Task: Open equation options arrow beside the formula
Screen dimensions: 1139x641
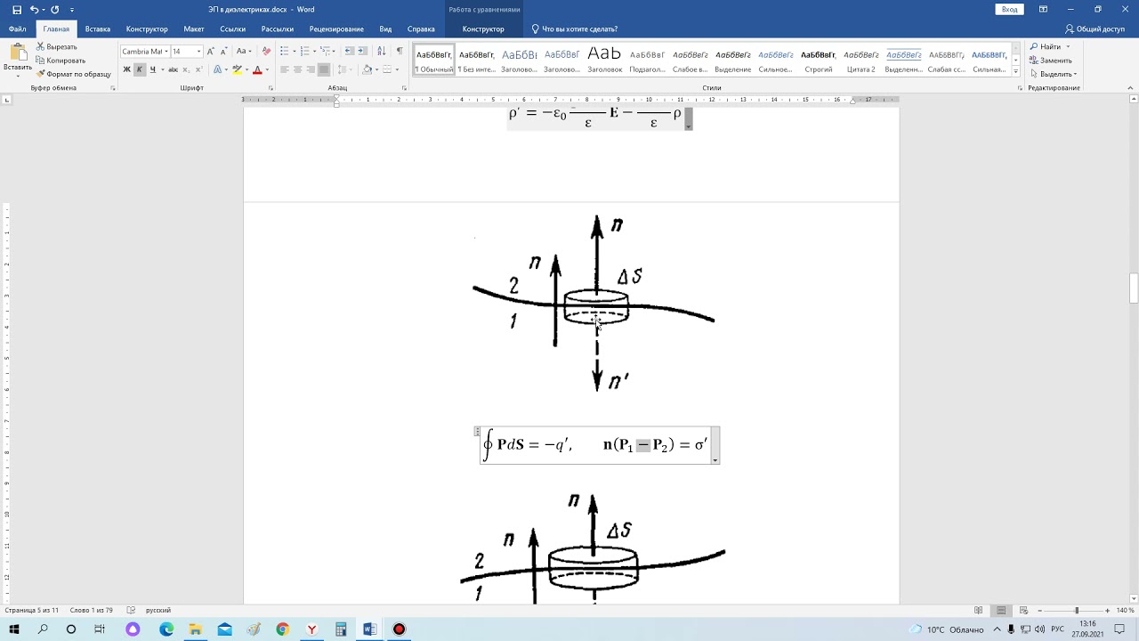Action: (x=715, y=461)
